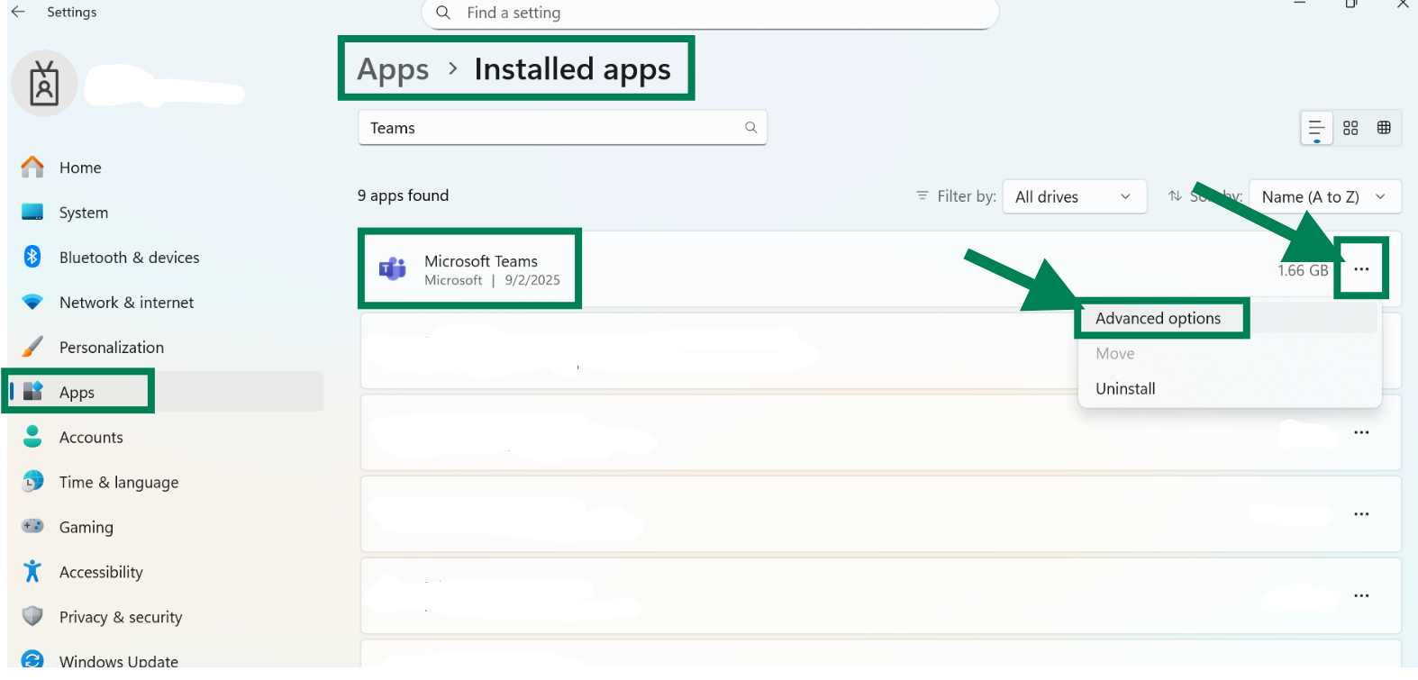Open Gaming via the controller icon
Screen dimensions: 1418x680
(x=32, y=526)
